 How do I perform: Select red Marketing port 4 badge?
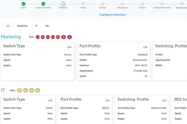38,37
